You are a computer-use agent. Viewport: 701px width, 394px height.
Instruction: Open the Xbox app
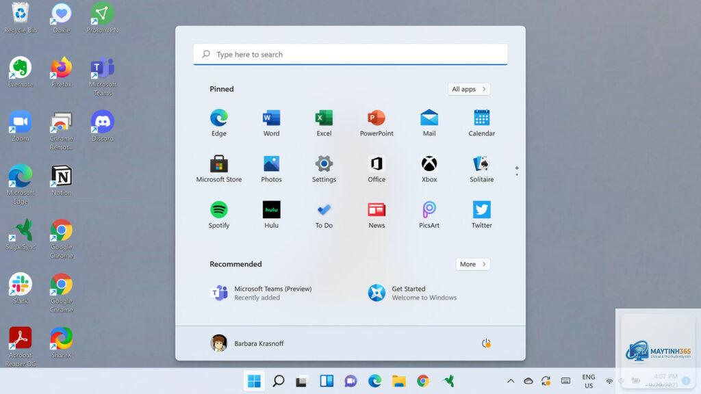point(429,168)
